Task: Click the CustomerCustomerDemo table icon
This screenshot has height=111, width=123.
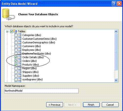Action: [20, 39]
